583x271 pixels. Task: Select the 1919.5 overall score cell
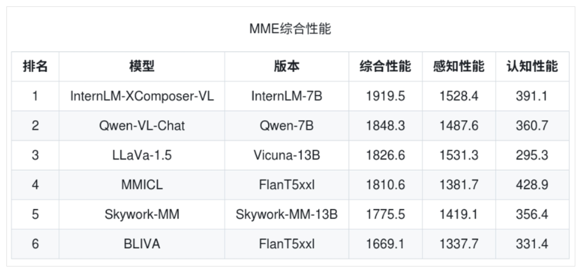click(x=385, y=96)
